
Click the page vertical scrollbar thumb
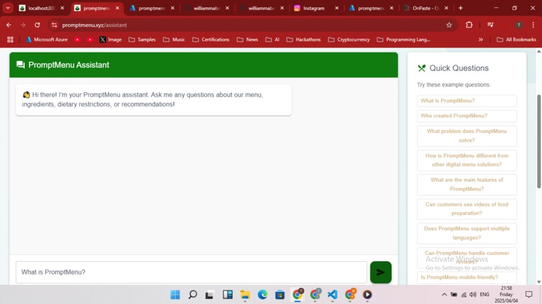(x=539, y=142)
